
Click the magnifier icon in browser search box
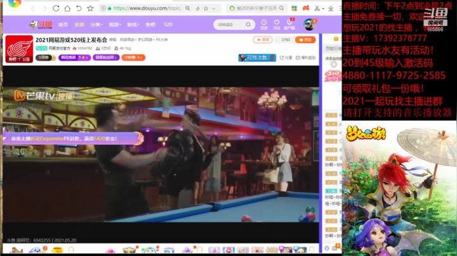coord(281,8)
